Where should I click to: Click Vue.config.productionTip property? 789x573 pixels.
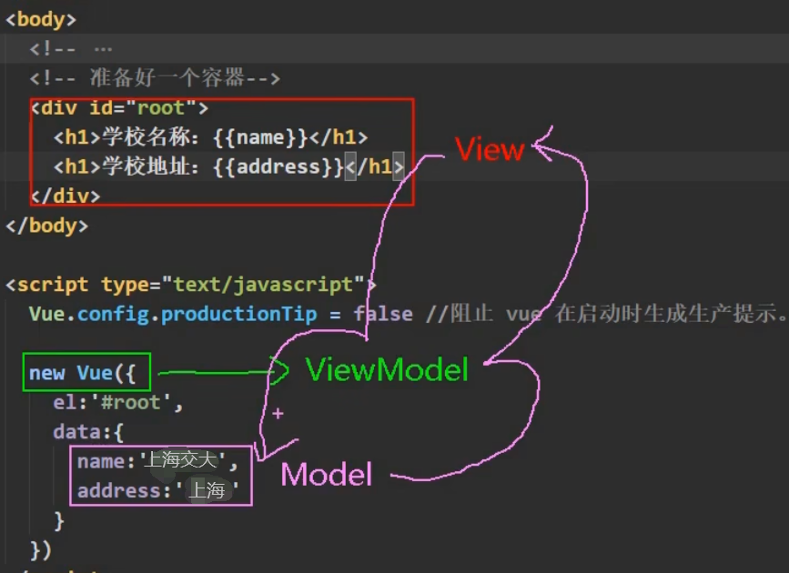[x=173, y=314]
